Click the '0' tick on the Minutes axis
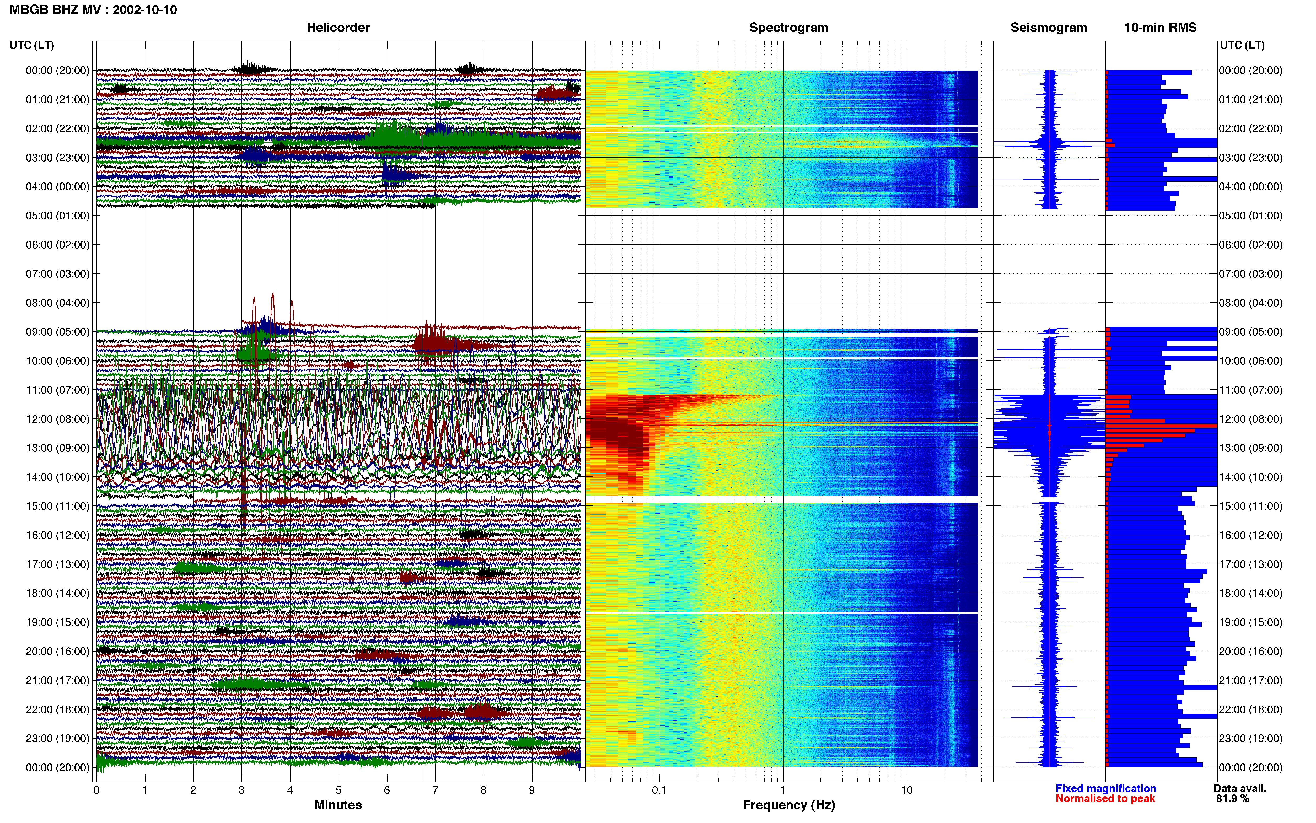The width and height of the screenshot is (1316, 823). [x=96, y=790]
